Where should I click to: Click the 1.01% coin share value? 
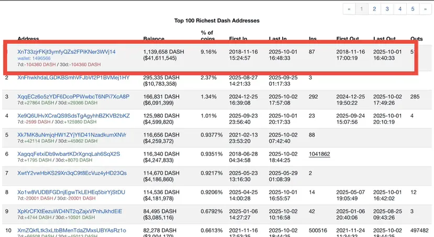(208, 116)
